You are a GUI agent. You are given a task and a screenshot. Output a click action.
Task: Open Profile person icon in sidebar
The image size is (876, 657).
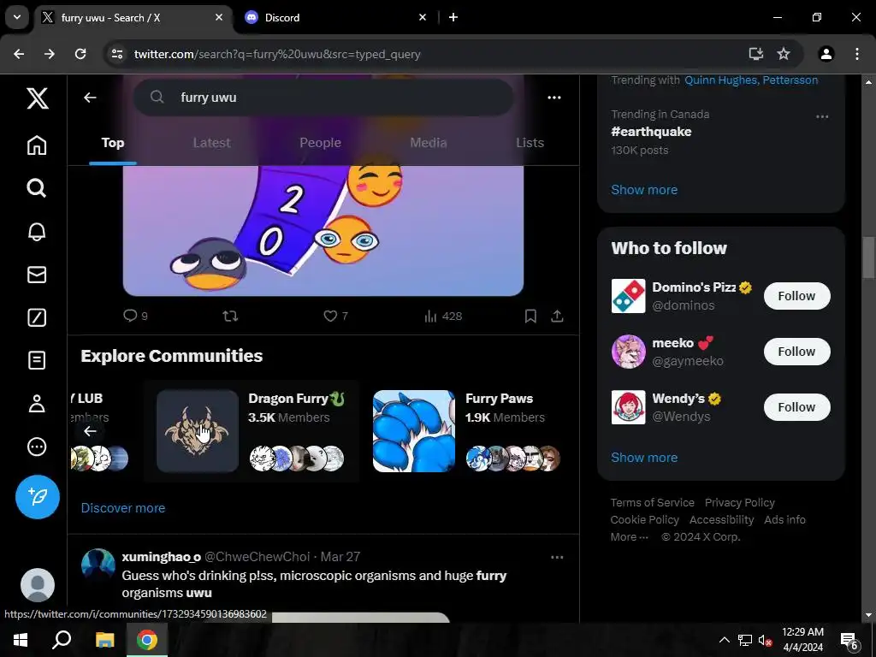click(37, 404)
